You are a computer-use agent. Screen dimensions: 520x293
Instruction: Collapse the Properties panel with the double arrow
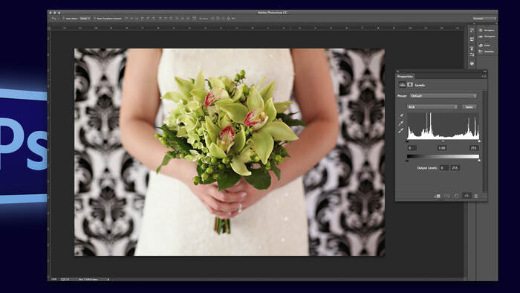(484, 71)
